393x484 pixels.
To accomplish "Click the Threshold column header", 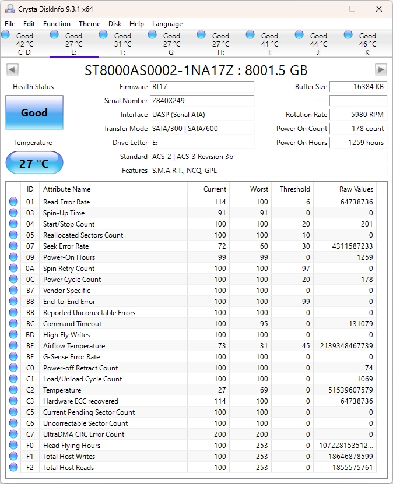I will [292, 189].
